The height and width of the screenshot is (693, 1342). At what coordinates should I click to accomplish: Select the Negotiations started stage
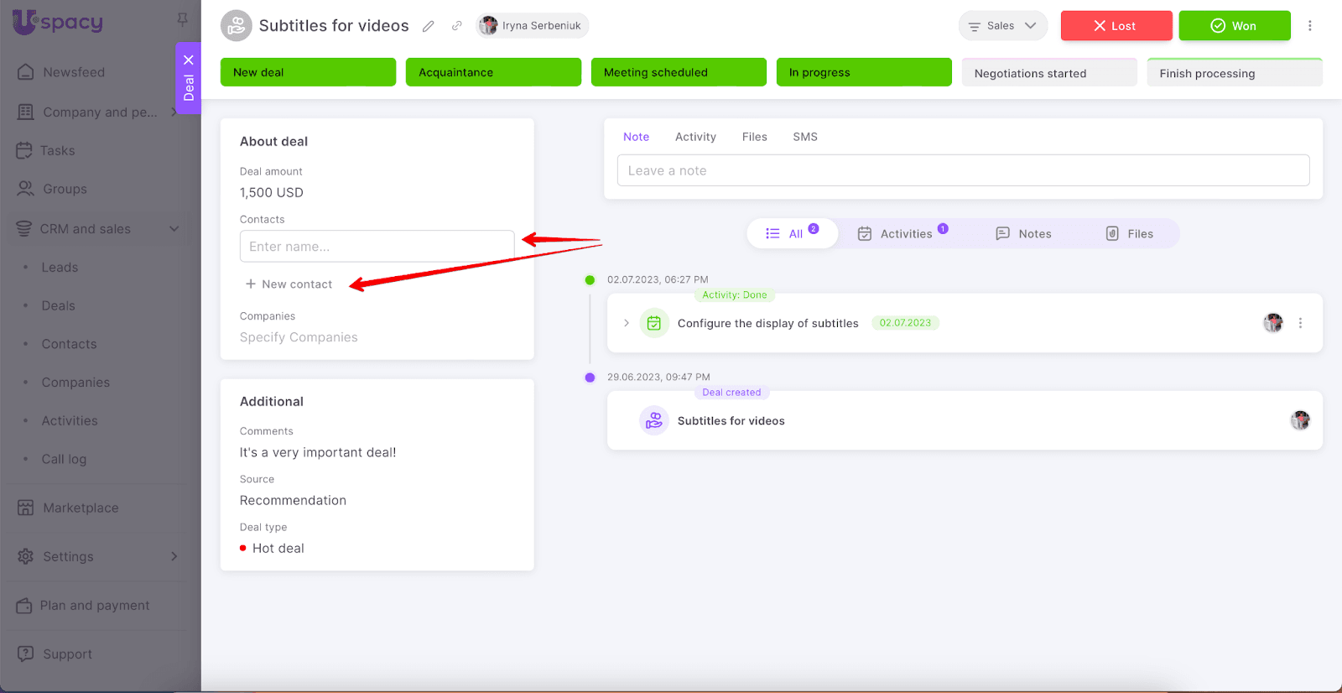pos(1048,73)
